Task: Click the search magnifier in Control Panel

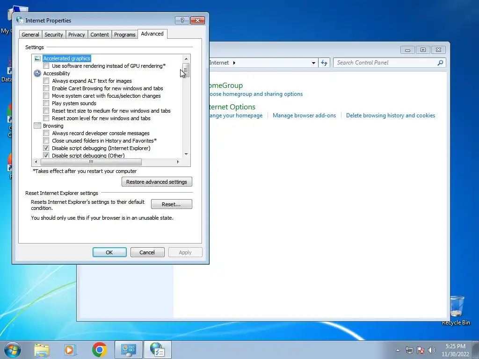Action: pos(440,63)
